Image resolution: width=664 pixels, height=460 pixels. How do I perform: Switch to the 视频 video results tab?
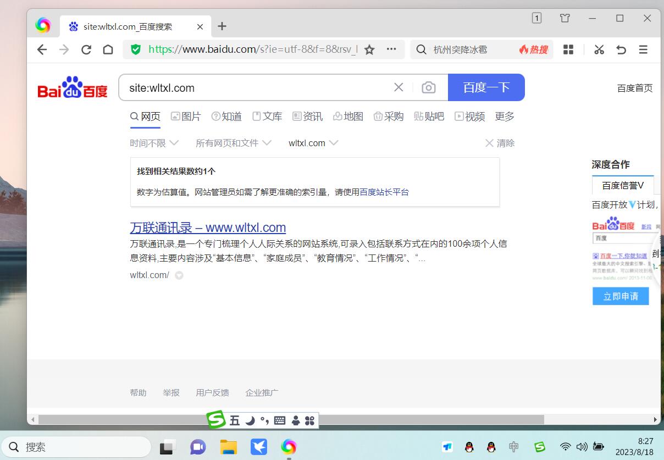point(469,117)
